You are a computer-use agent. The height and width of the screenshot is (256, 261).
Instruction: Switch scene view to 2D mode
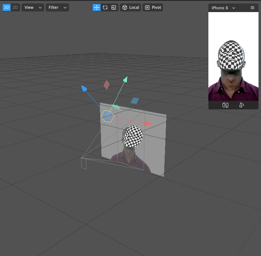tap(15, 7)
